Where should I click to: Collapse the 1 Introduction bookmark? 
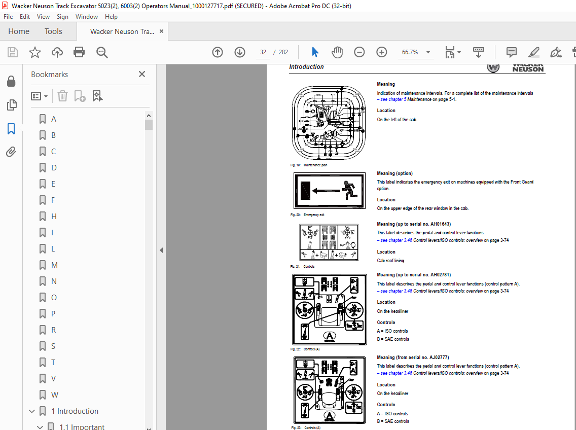[32, 411]
